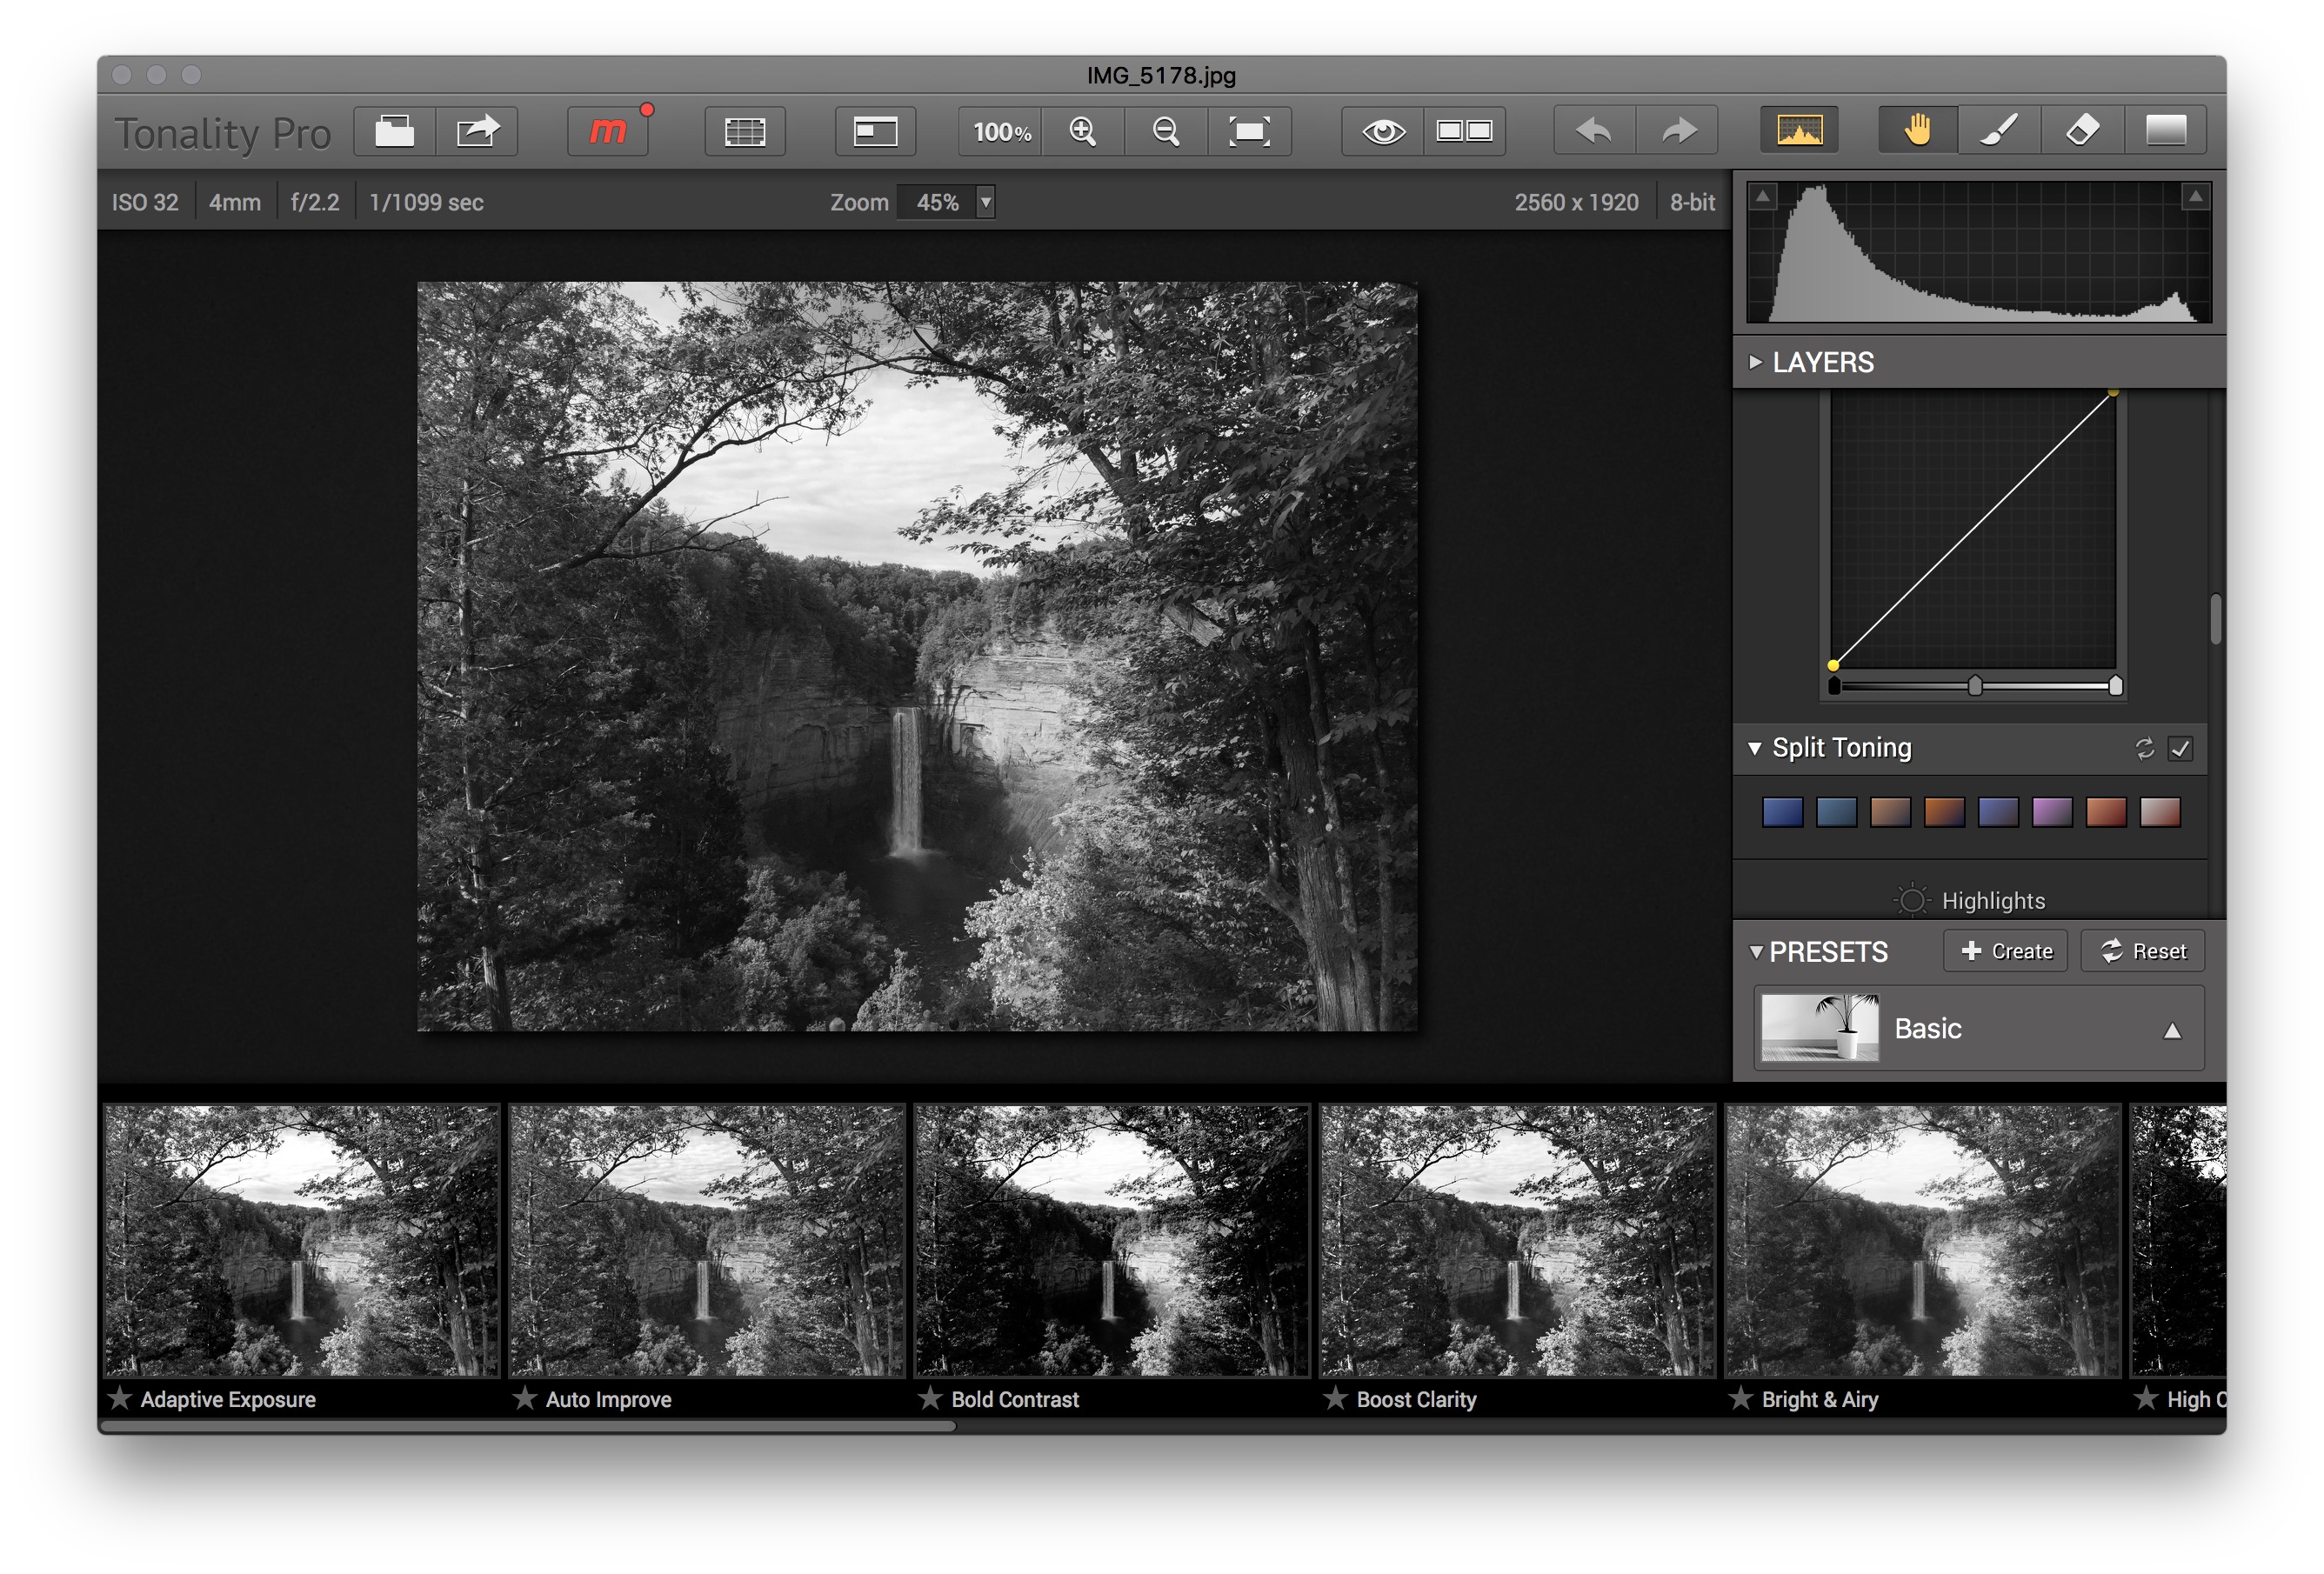The image size is (2324, 1574).
Task: Select the Gradient mask tool
Action: pyautogui.click(x=2166, y=130)
